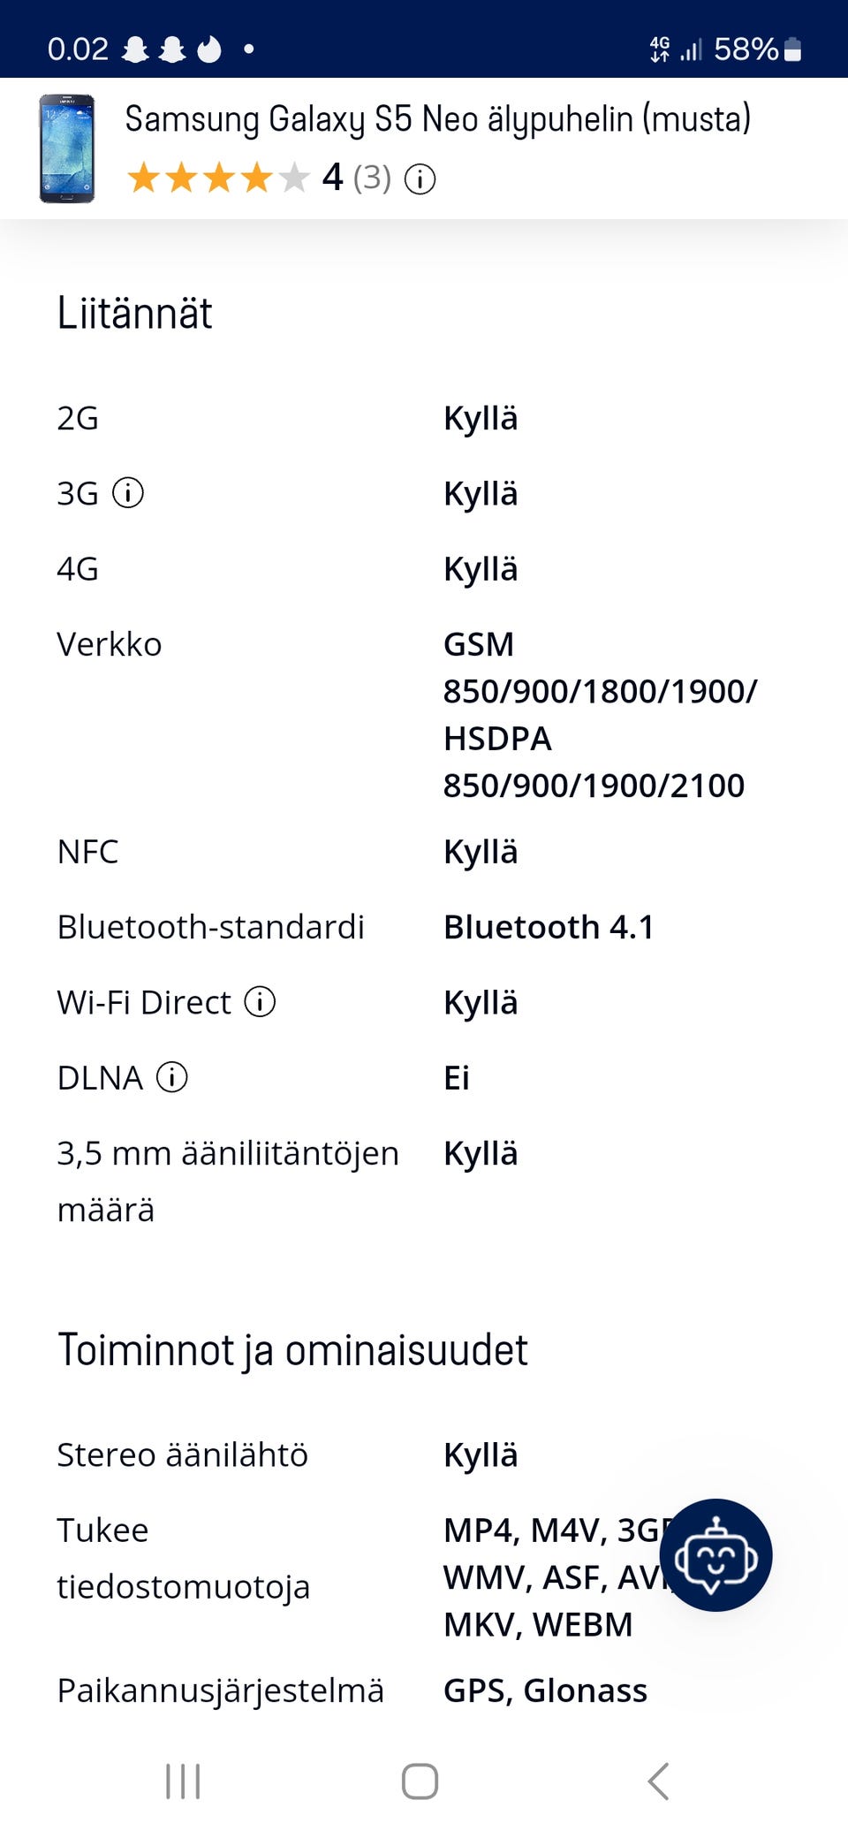Open the recent apps navigation button
The image size is (848, 1838).
183,1781
